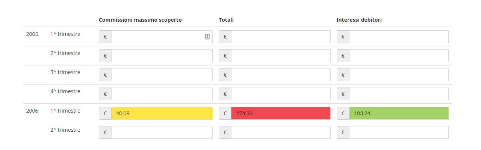481x150 pixels.
Task: Click the Interessi debitori column header
Action: point(359,20)
